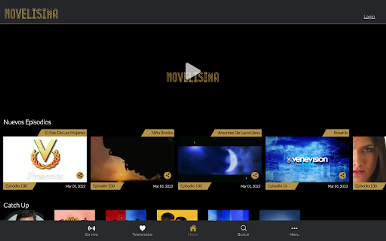Open the Rosario Venevision thumbnail

click(x=307, y=159)
